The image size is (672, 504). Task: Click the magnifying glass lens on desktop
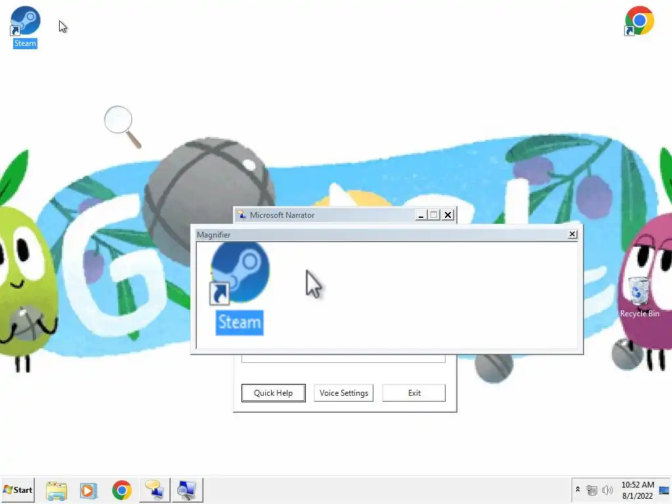coord(118,119)
